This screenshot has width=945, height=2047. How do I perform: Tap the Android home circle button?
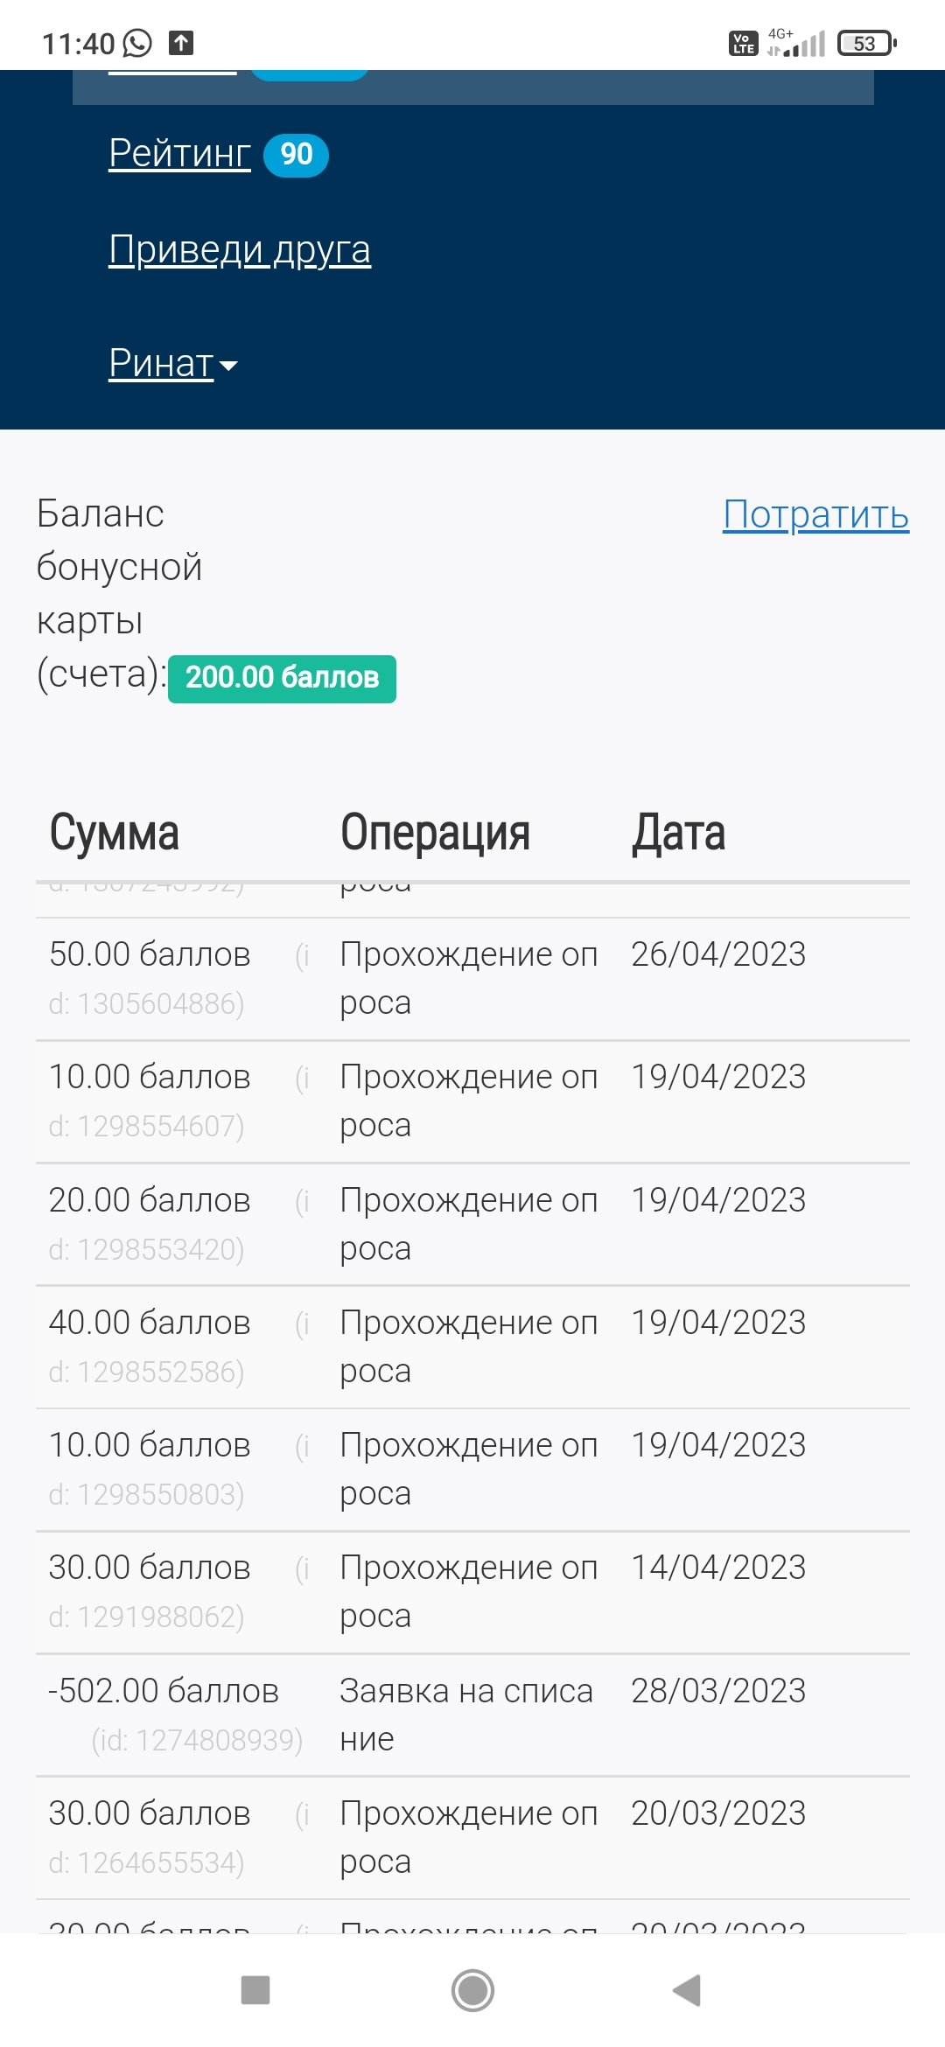(472, 1990)
